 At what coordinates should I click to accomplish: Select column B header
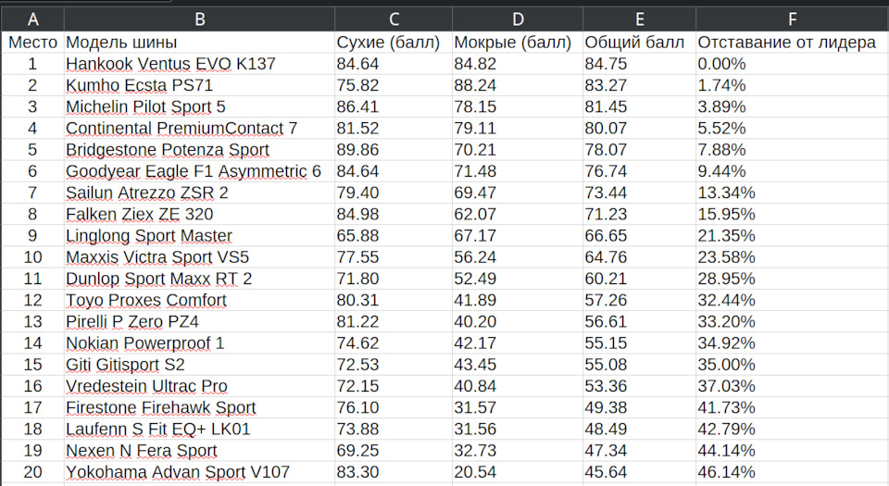[200, 19]
